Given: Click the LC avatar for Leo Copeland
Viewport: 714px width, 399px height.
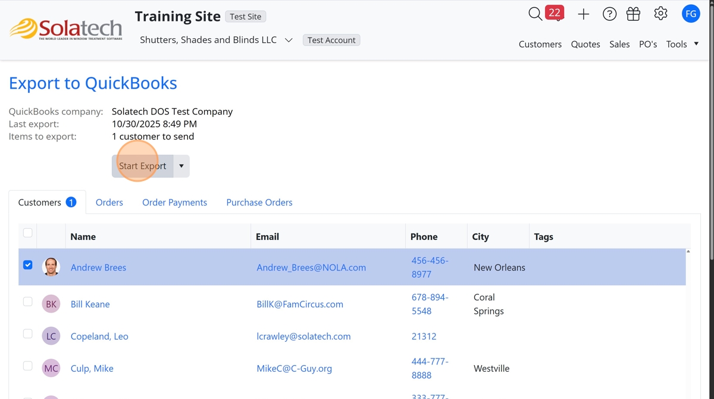Looking at the screenshot, I should point(51,336).
